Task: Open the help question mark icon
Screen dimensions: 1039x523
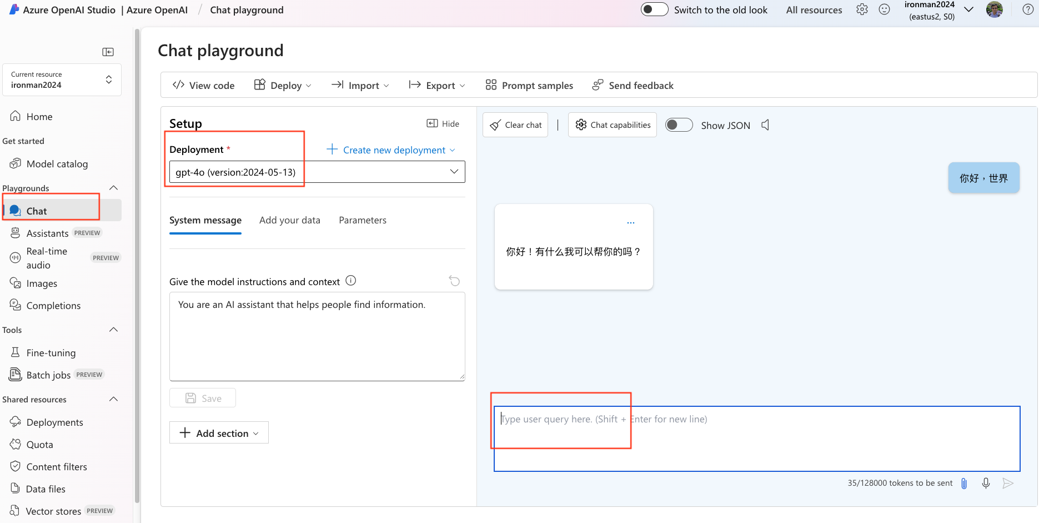Action: [1028, 9]
